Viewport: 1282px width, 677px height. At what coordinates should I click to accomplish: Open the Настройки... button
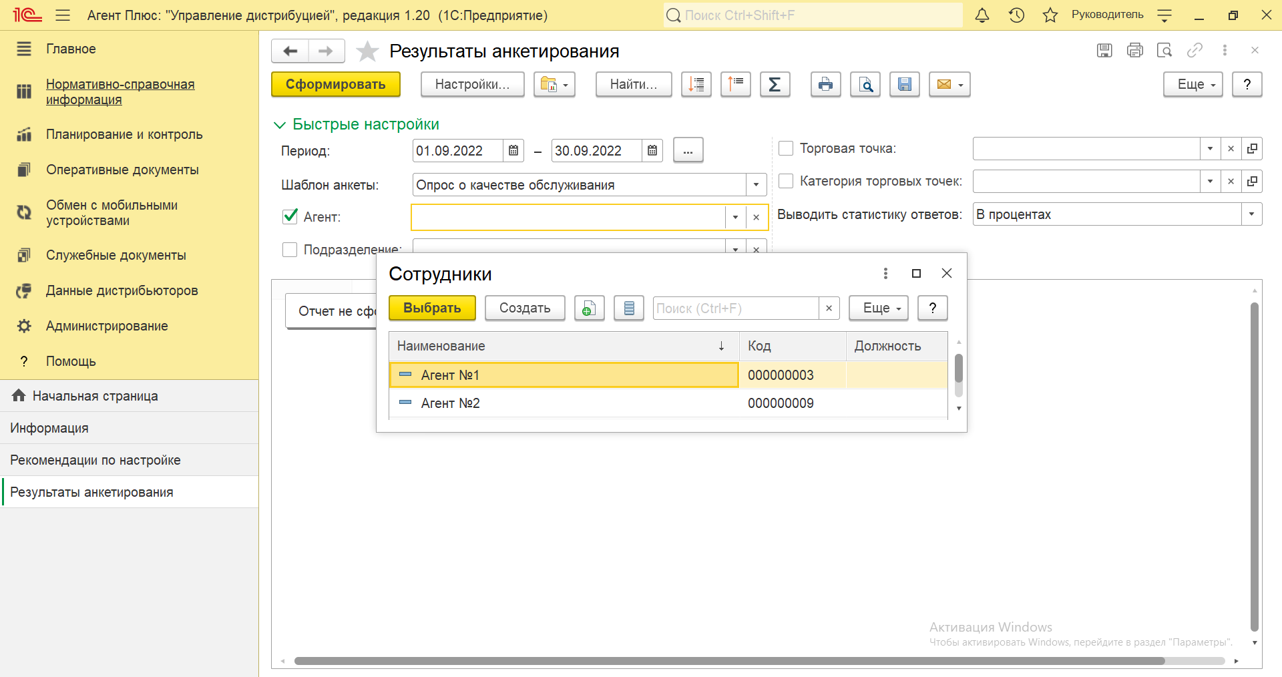(x=473, y=85)
